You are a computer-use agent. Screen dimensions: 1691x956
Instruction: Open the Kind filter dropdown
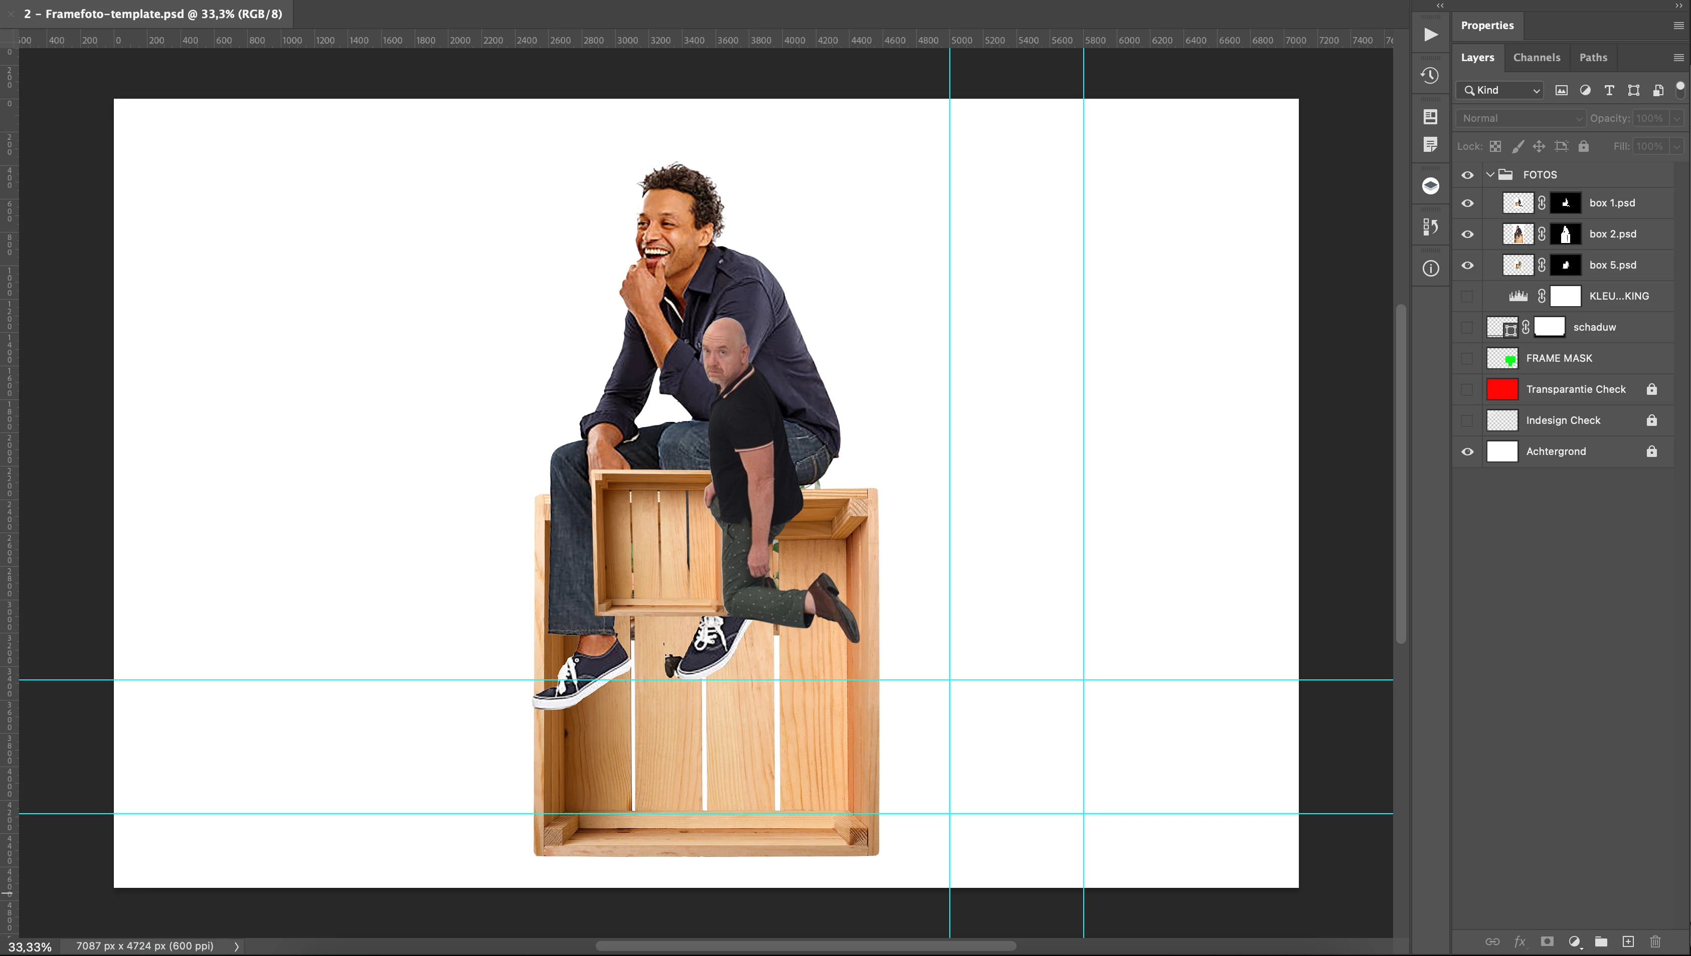tap(1501, 91)
